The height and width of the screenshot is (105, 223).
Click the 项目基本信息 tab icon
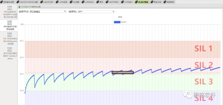pos(1,2)
